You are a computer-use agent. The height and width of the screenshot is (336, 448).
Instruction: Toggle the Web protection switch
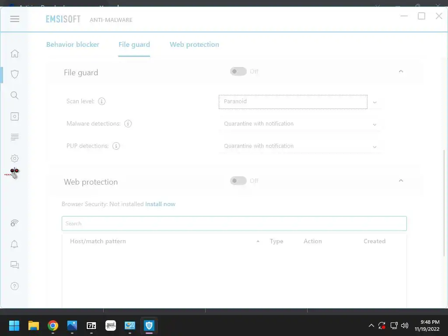238,181
